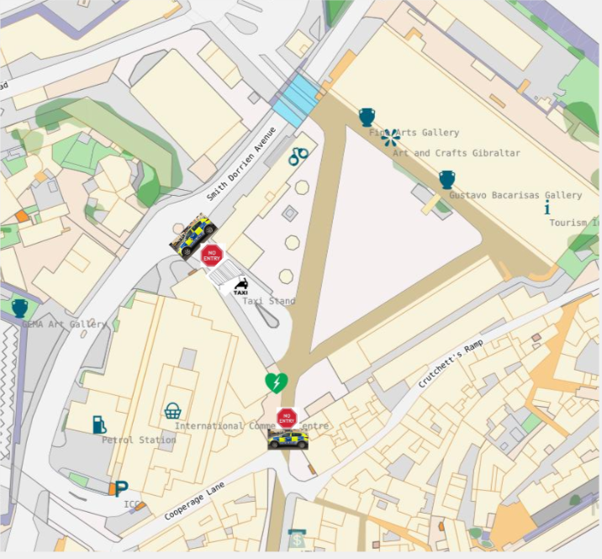Viewport: 602px width, 559px height.
Task: Click the No Entry sign near Smith Dorrien Avenue
Action: click(212, 256)
